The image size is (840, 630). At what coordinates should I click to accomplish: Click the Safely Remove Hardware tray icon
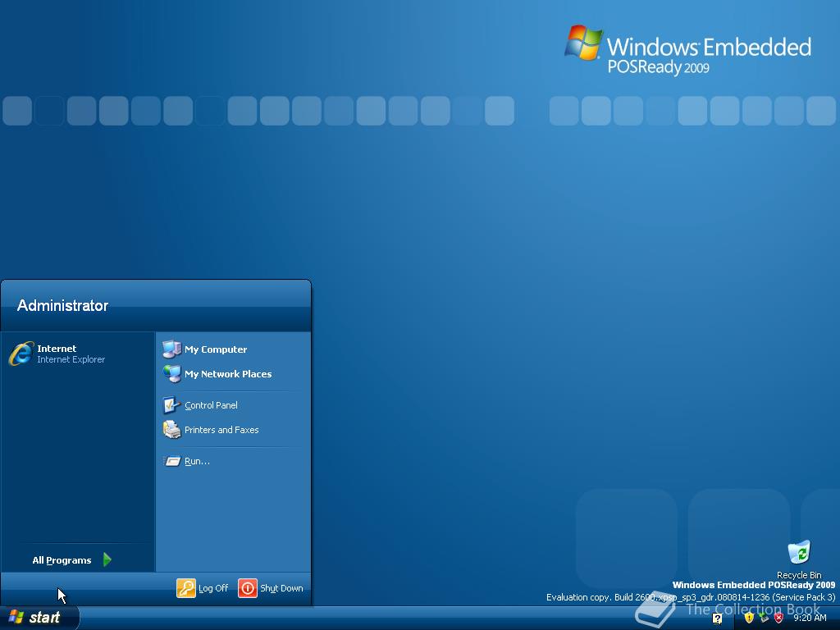(764, 618)
